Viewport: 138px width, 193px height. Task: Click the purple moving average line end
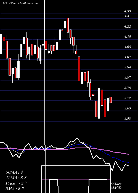tap(128, 154)
